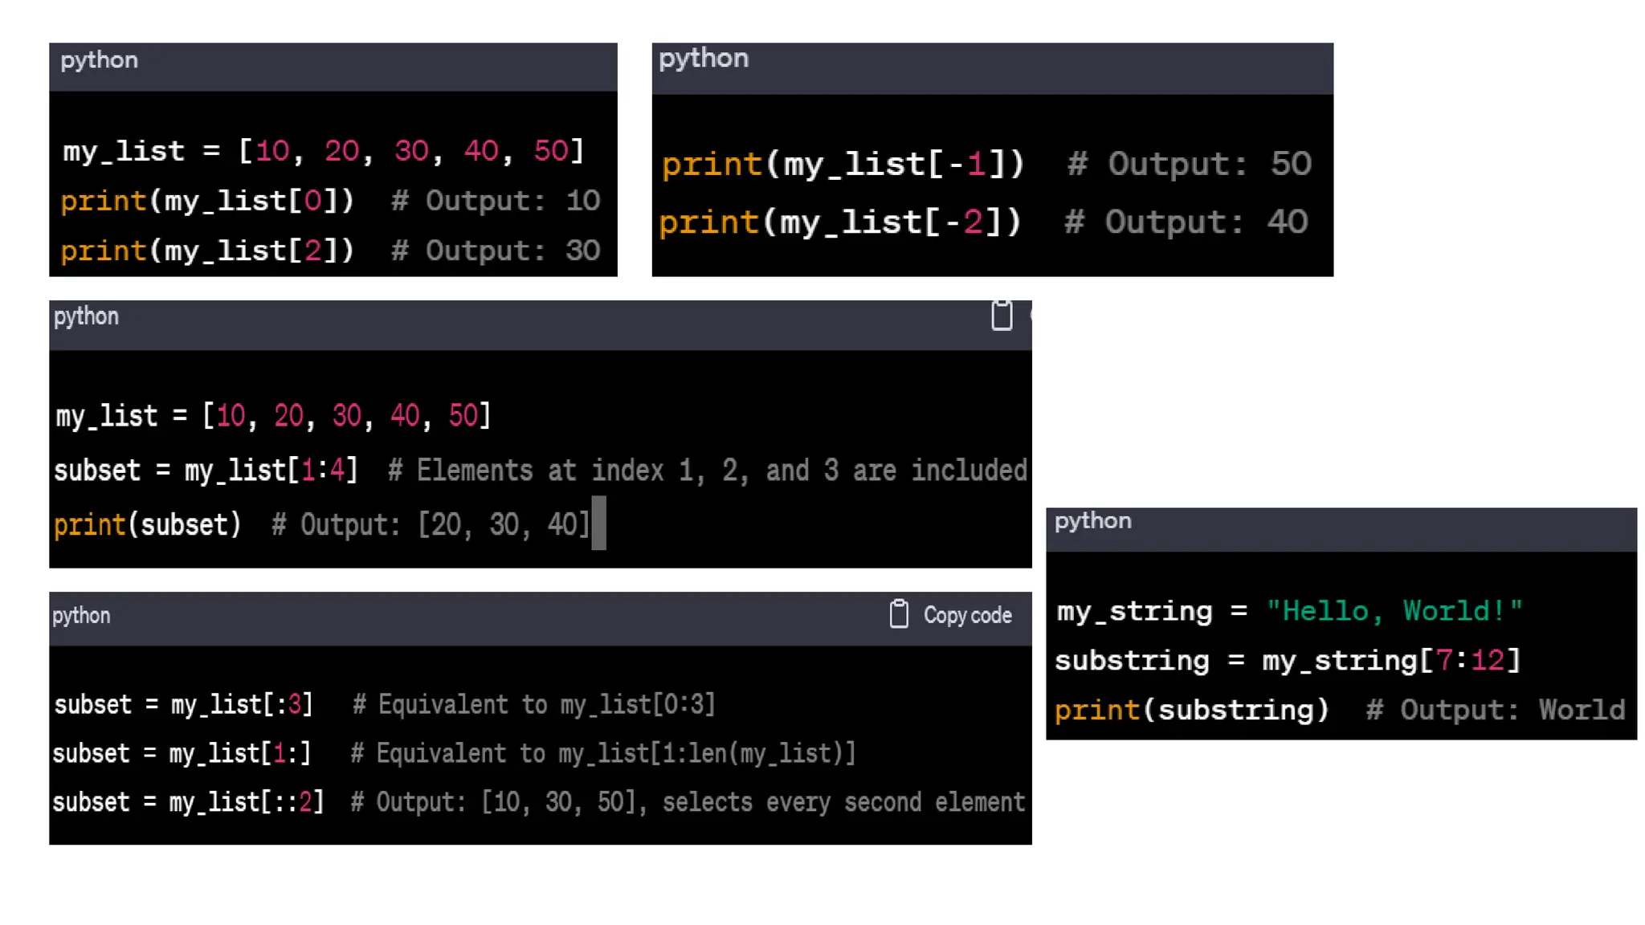Click python label above negative index block
Viewport: 1645px width, 925px height.
point(704,59)
